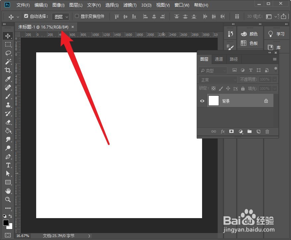This screenshot has height=240, width=291.
Task: Delete layer with trash icon
Action: tap(267, 132)
